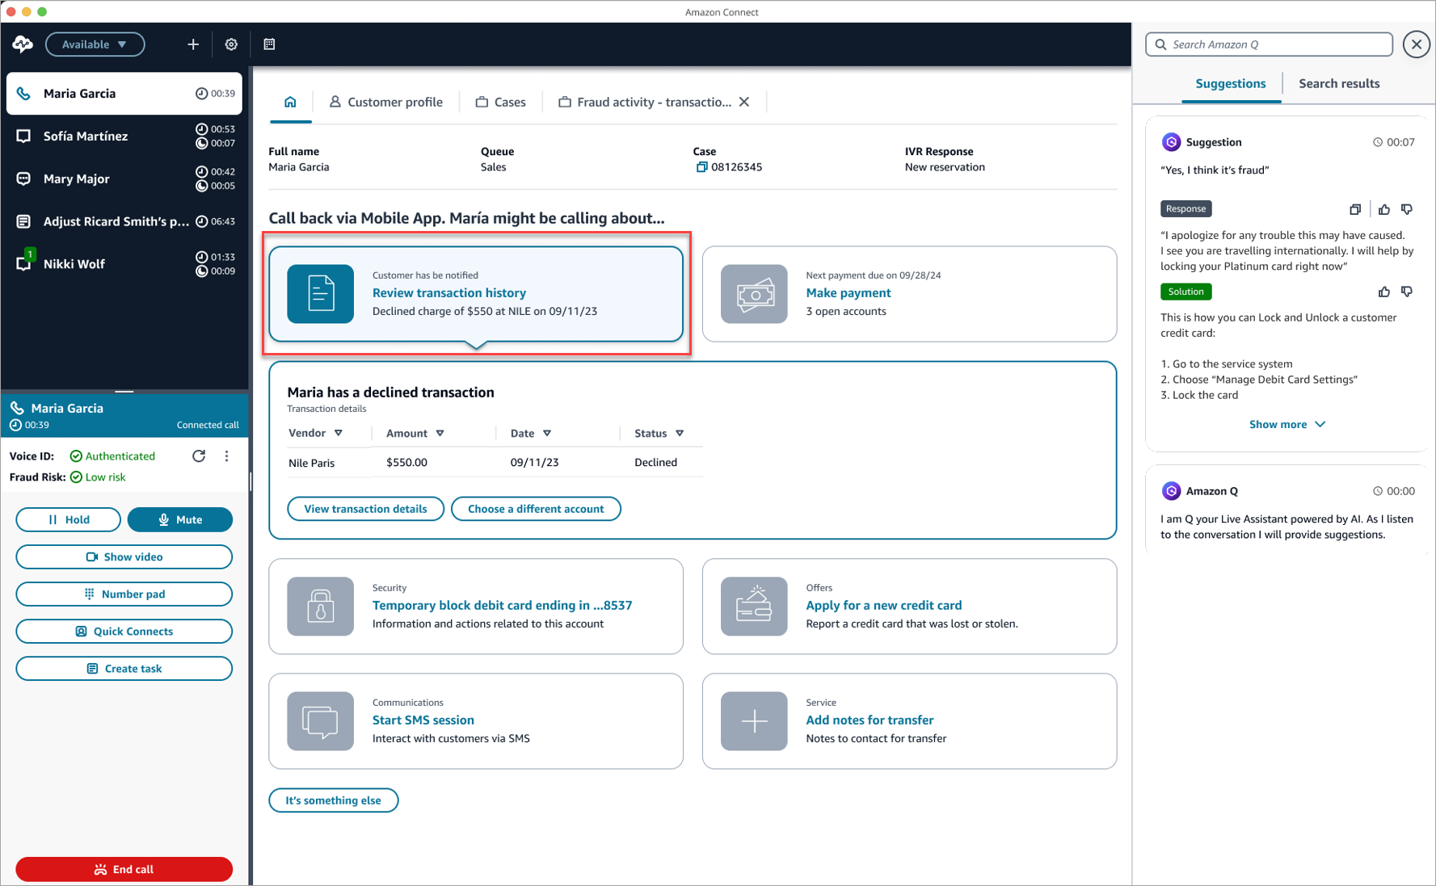The height and width of the screenshot is (886, 1436).
Task: Click inside the Search Amazon Q field
Action: pos(1268,44)
